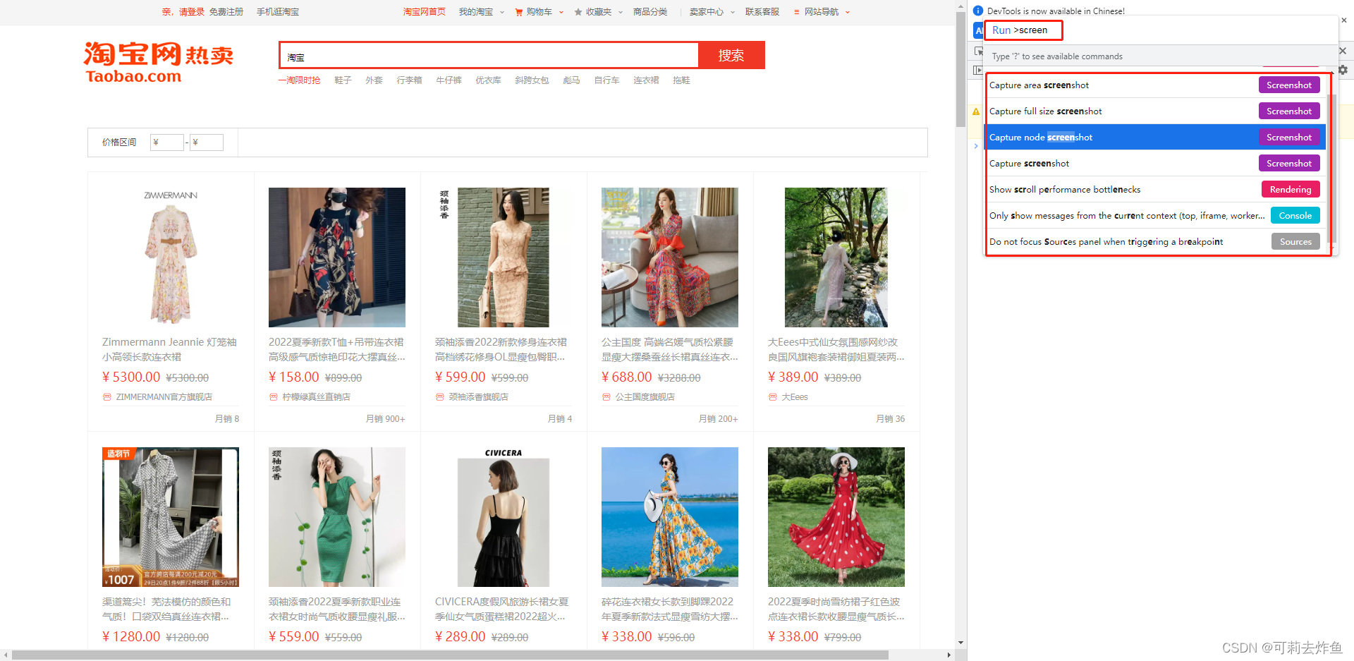Expand the 我的淘宝 dropdown arrow

point(502,12)
